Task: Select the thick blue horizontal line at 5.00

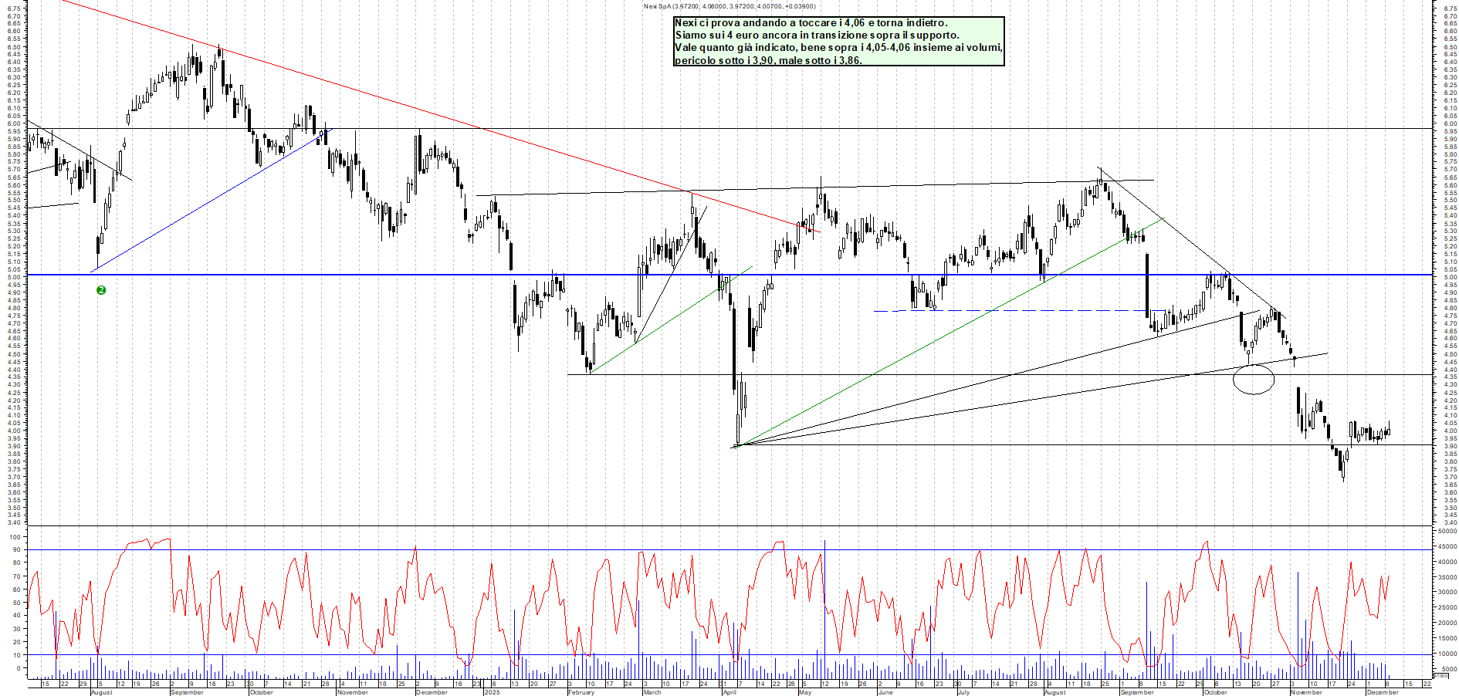Action: click(x=309, y=275)
